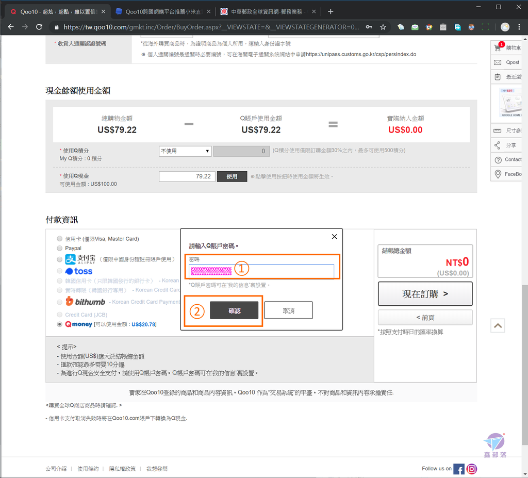528x478 pixels.
Task: Open the gray smiling box extension icon
Action: 443,27
